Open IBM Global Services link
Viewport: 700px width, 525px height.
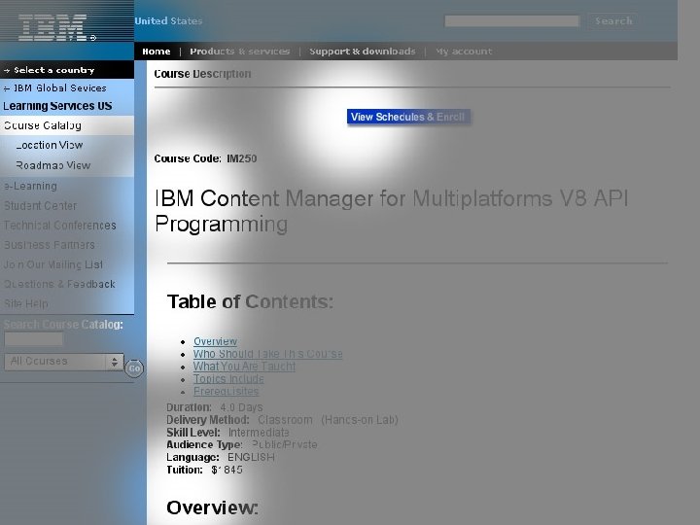60,87
